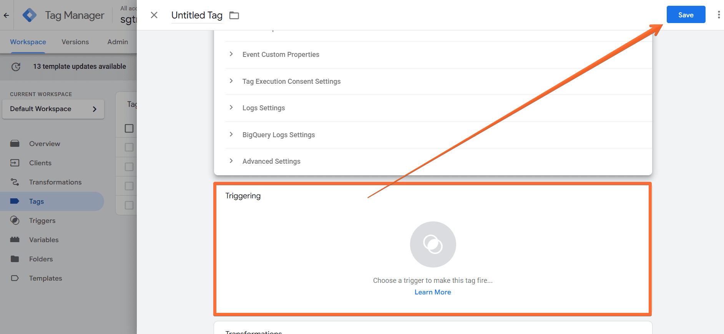Click the Triggers sidebar icon
The width and height of the screenshot is (724, 334).
[15, 221]
